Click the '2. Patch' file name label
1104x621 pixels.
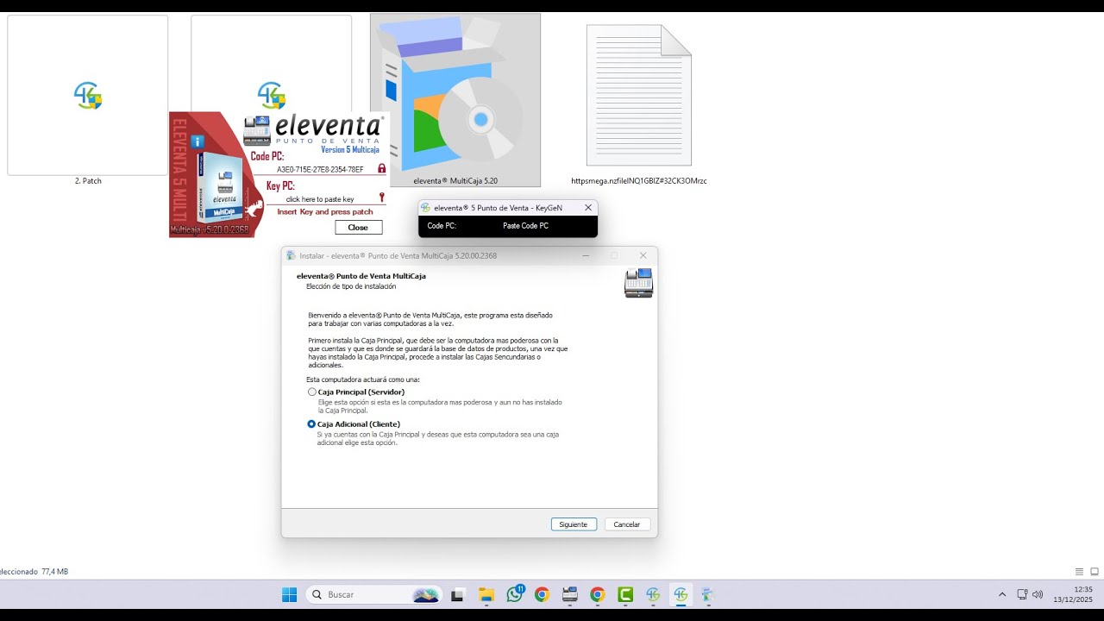point(88,181)
